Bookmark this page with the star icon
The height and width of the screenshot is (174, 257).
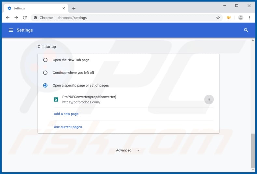[218, 17]
